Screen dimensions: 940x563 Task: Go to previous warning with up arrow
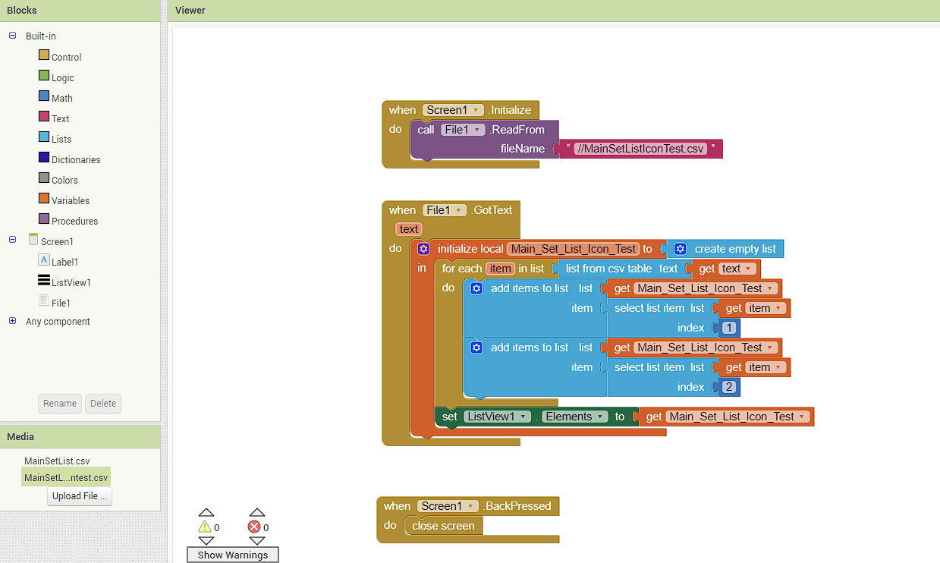(206, 513)
